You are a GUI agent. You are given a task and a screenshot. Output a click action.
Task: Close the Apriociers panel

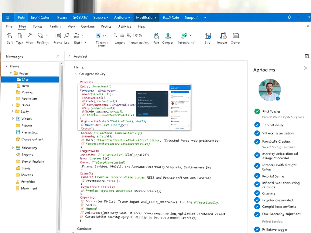[x=306, y=68]
